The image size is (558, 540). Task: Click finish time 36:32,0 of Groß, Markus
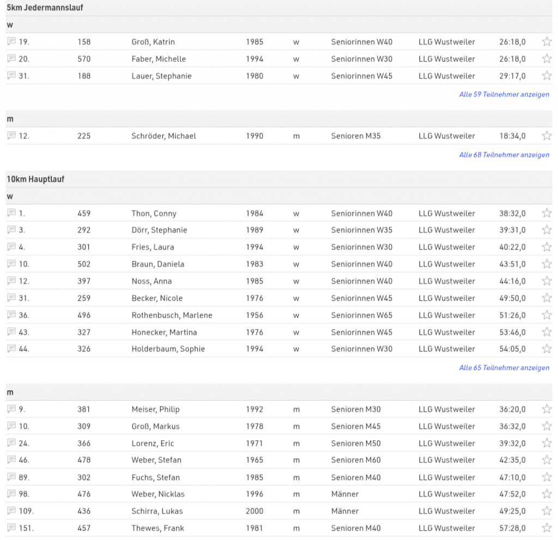point(512,426)
